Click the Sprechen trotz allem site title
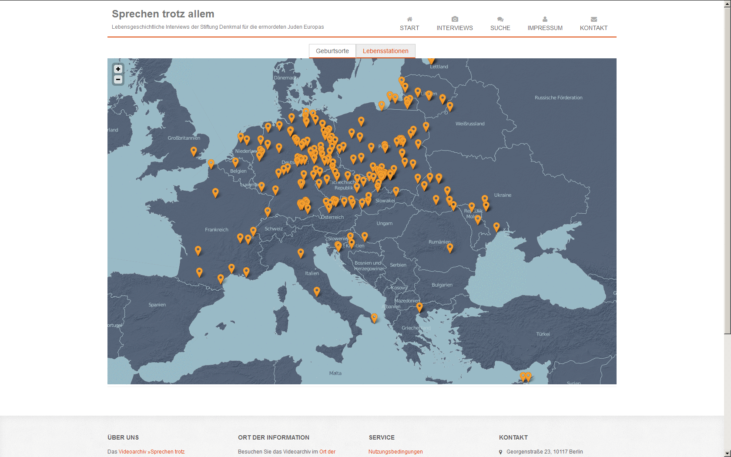The height and width of the screenshot is (457, 731). [163, 14]
